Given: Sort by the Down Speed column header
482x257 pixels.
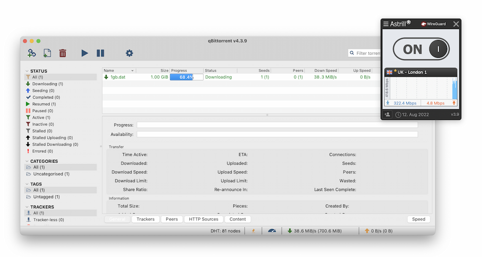Looking at the screenshot, I should pos(321,71).
